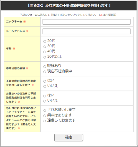
Task: Choose the 50代以上 age option
Action: (45, 57)
